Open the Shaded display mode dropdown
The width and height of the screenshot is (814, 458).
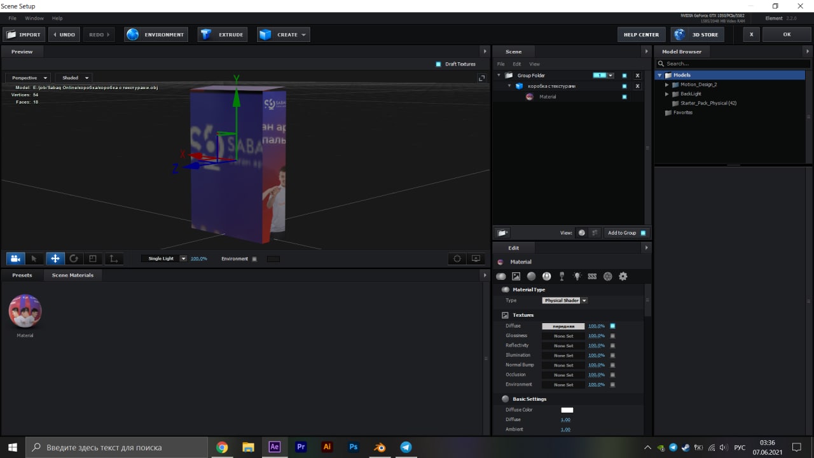(x=75, y=78)
